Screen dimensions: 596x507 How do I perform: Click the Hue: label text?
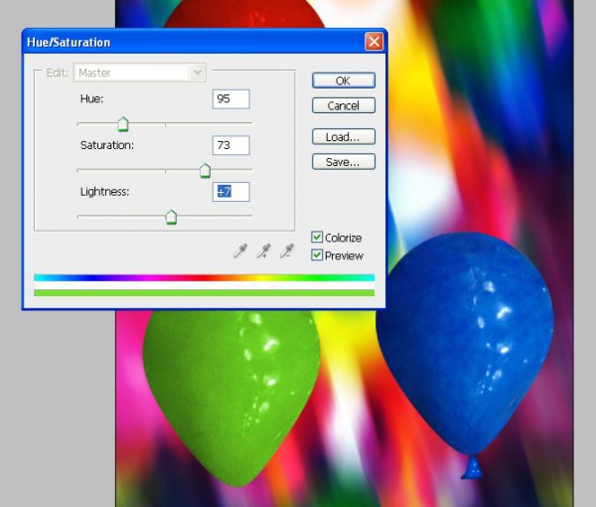point(91,98)
